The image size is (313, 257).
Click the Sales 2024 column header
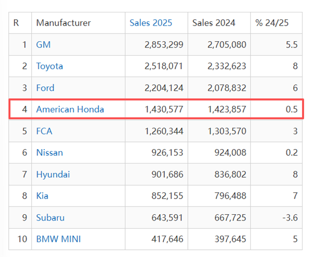click(213, 23)
